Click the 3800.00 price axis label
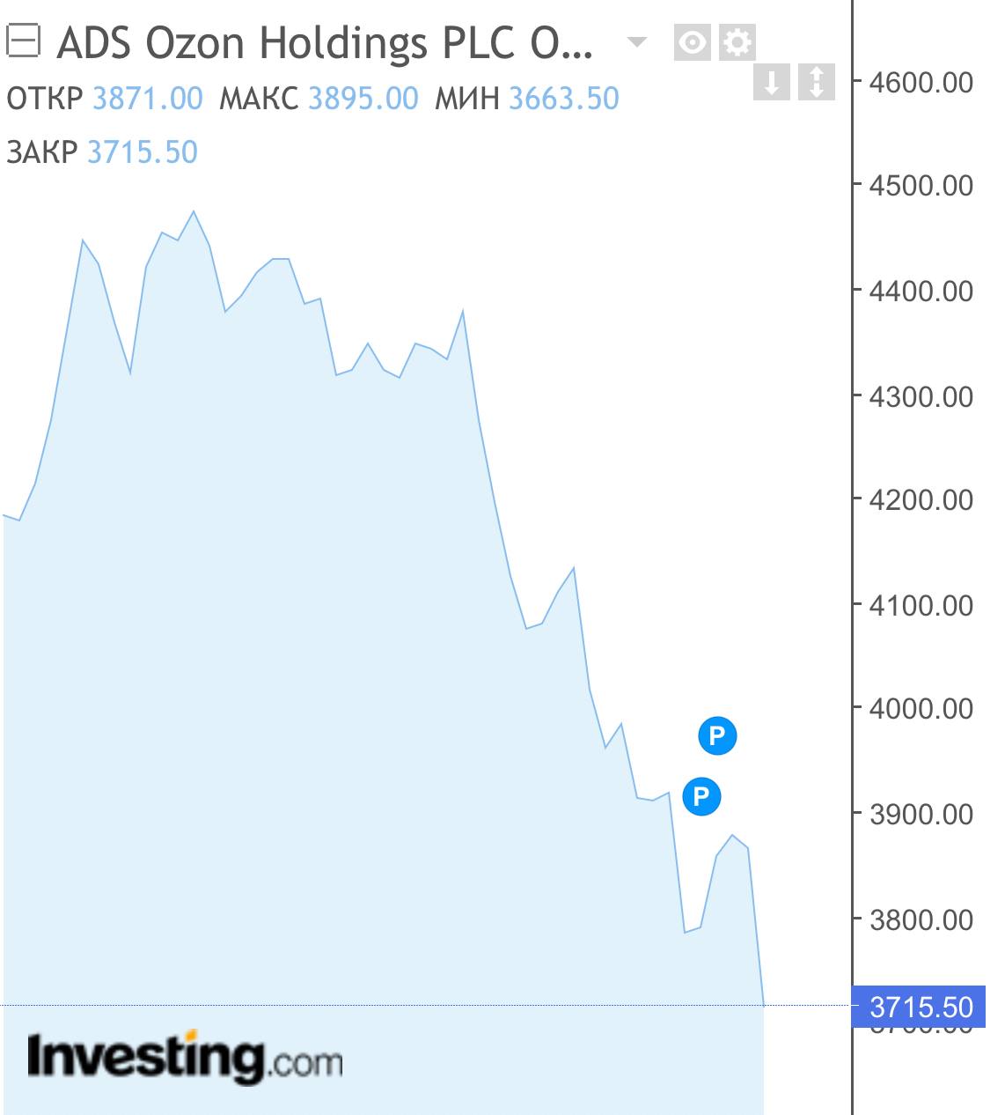Image resolution: width=1005 pixels, height=1115 pixels. pos(921,919)
